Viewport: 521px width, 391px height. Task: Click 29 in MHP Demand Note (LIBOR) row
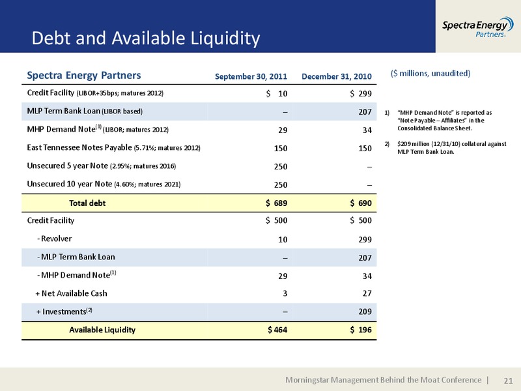pos(283,130)
